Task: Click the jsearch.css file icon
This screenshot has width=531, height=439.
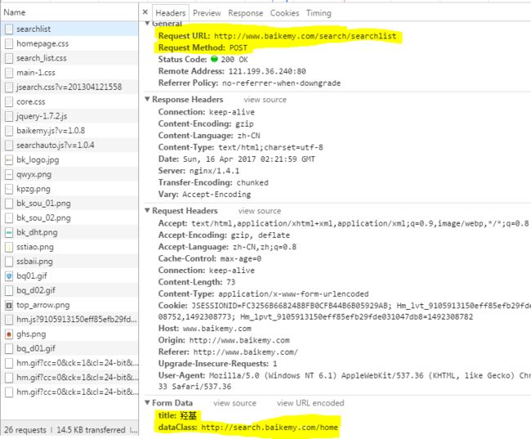Action: [9, 87]
